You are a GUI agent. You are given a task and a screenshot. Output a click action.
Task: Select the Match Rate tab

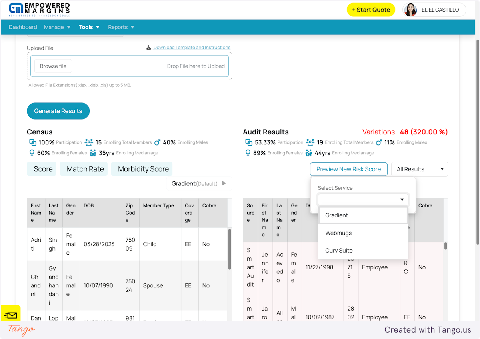(84, 169)
